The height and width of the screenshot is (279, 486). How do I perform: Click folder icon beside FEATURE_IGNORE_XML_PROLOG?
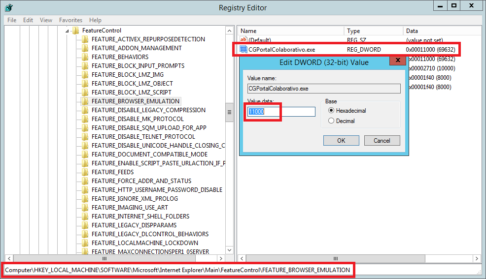85,199
